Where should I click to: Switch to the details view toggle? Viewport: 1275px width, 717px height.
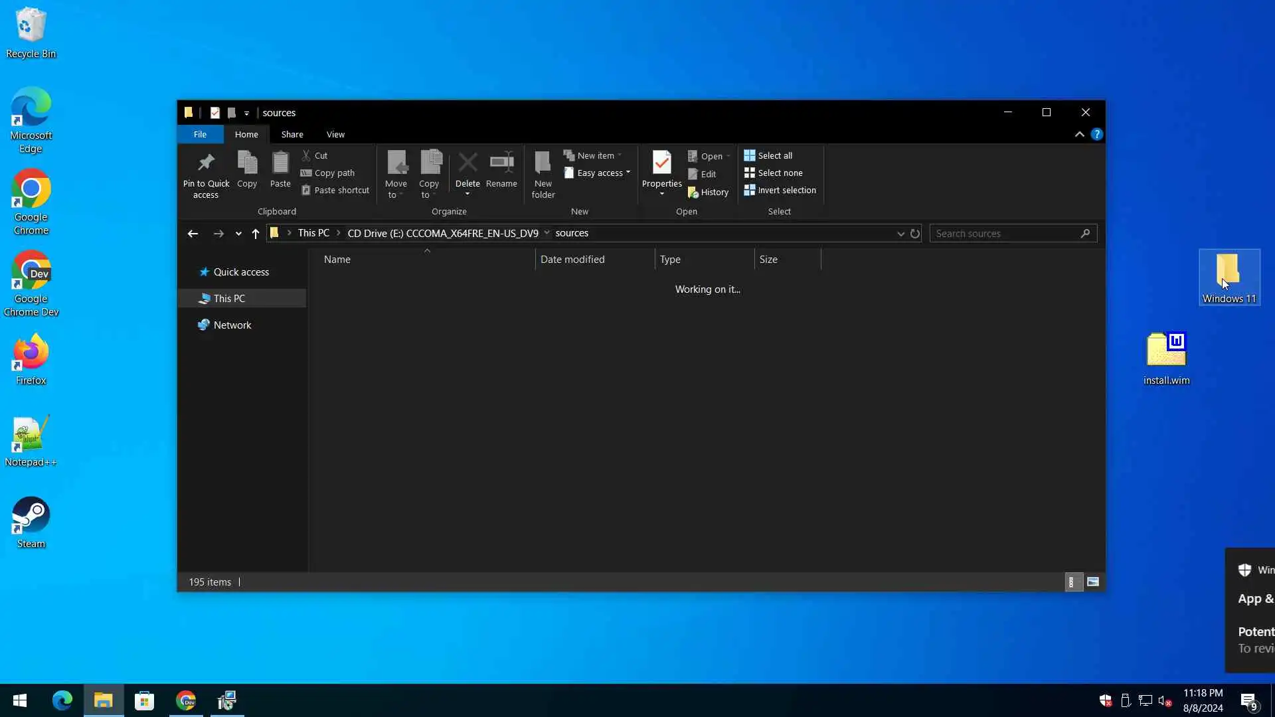click(x=1071, y=582)
